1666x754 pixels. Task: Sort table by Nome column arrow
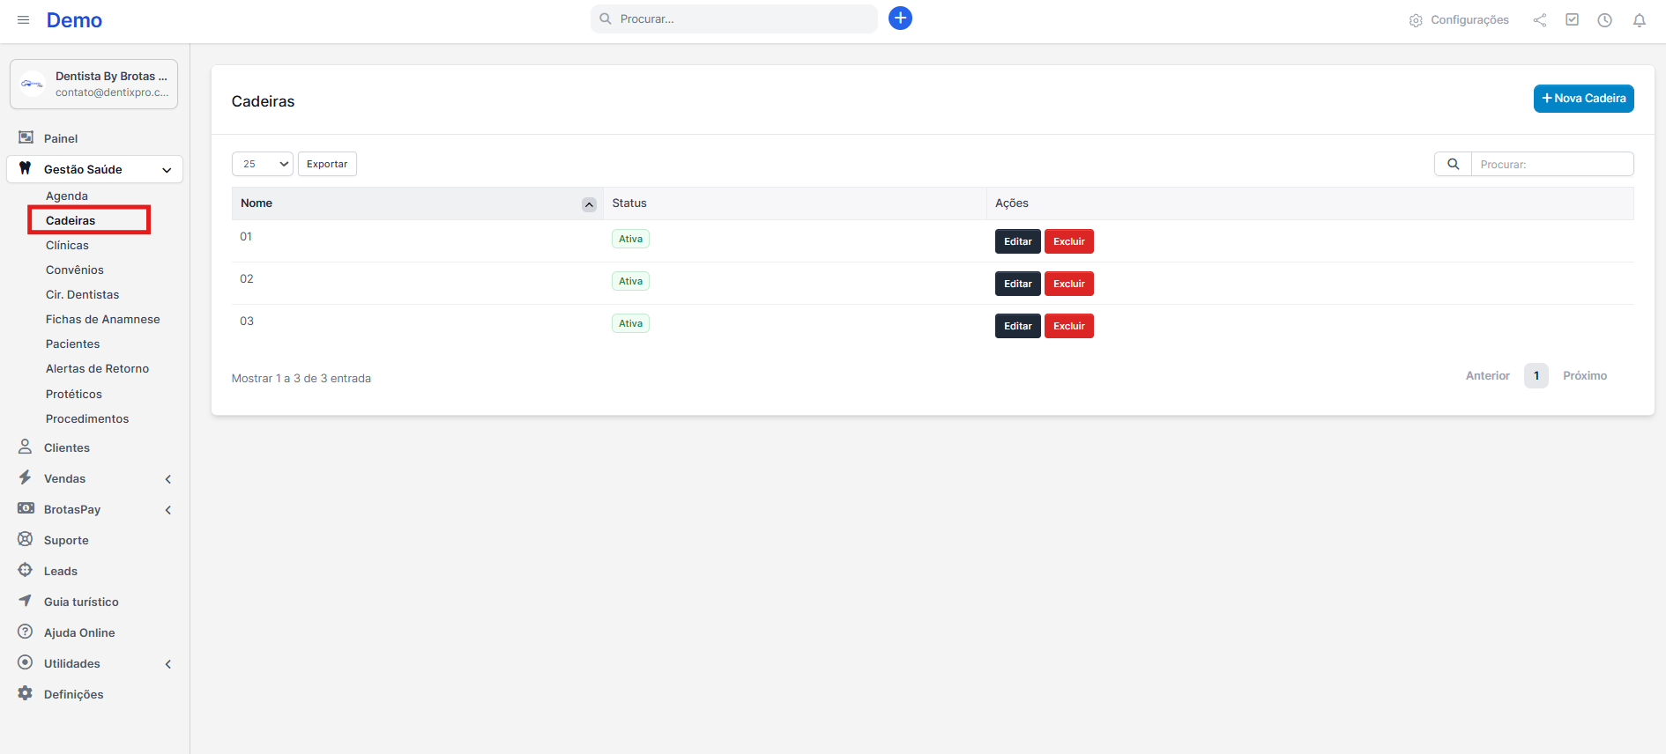pos(589,204)
